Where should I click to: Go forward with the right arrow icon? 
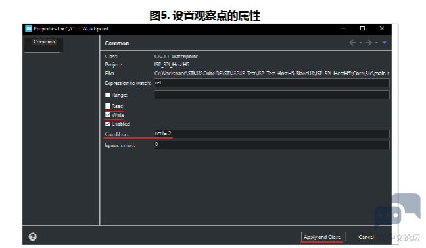369,43
